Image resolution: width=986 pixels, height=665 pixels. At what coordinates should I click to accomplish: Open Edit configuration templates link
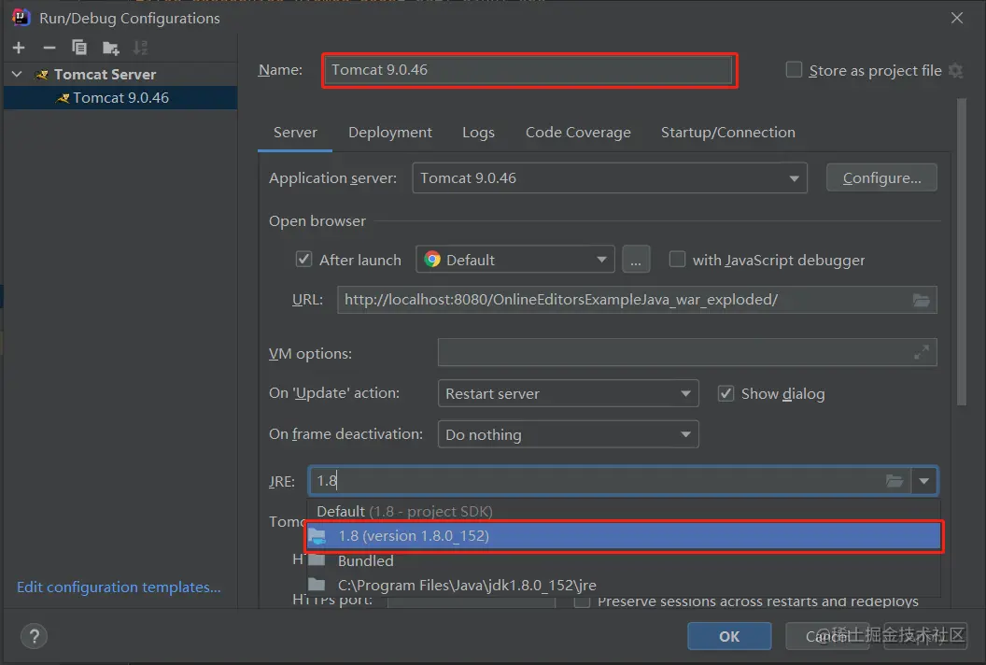pyautogui.click(x=119, y=587)
